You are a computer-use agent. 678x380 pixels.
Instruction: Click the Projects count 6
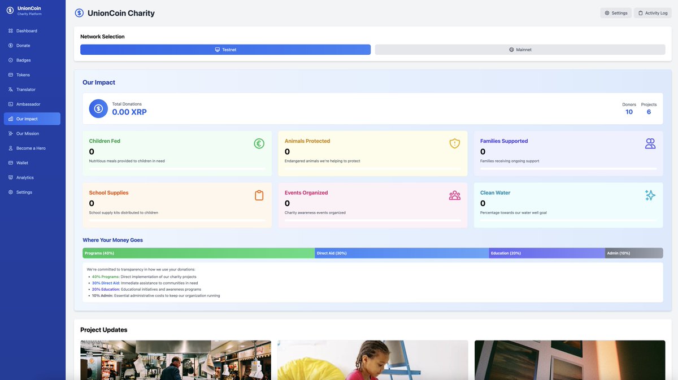pyautogui.click(x=649, y=112)
